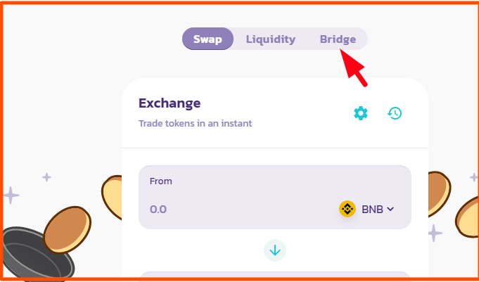Click the Exchange heading text
The width and height of the screenshot is (479, 282).
point(170,103)
